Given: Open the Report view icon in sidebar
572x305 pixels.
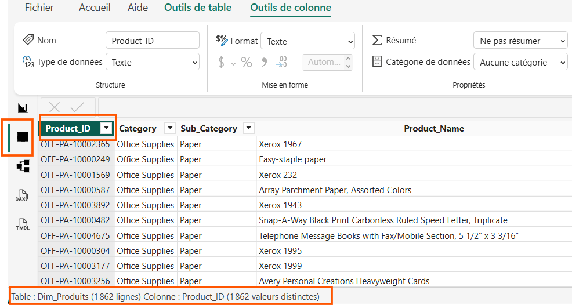Looking at the screenshot, I should click(23, 108).
